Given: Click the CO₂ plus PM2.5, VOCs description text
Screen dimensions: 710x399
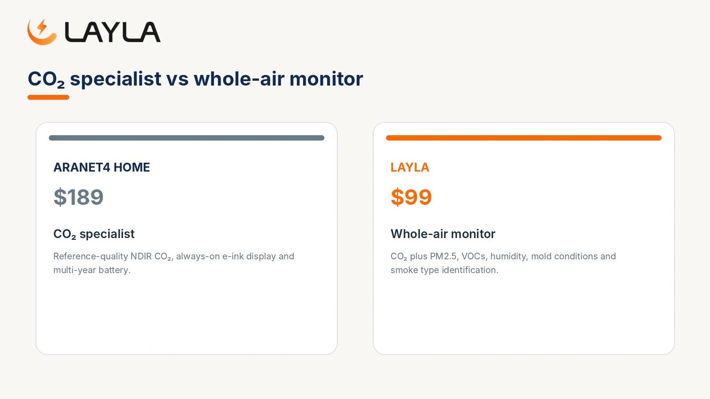Looking at the screenshot, I should 503,263.
